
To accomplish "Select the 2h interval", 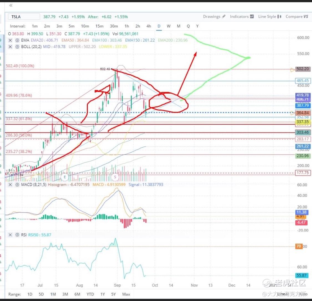I will pos(138,26).
